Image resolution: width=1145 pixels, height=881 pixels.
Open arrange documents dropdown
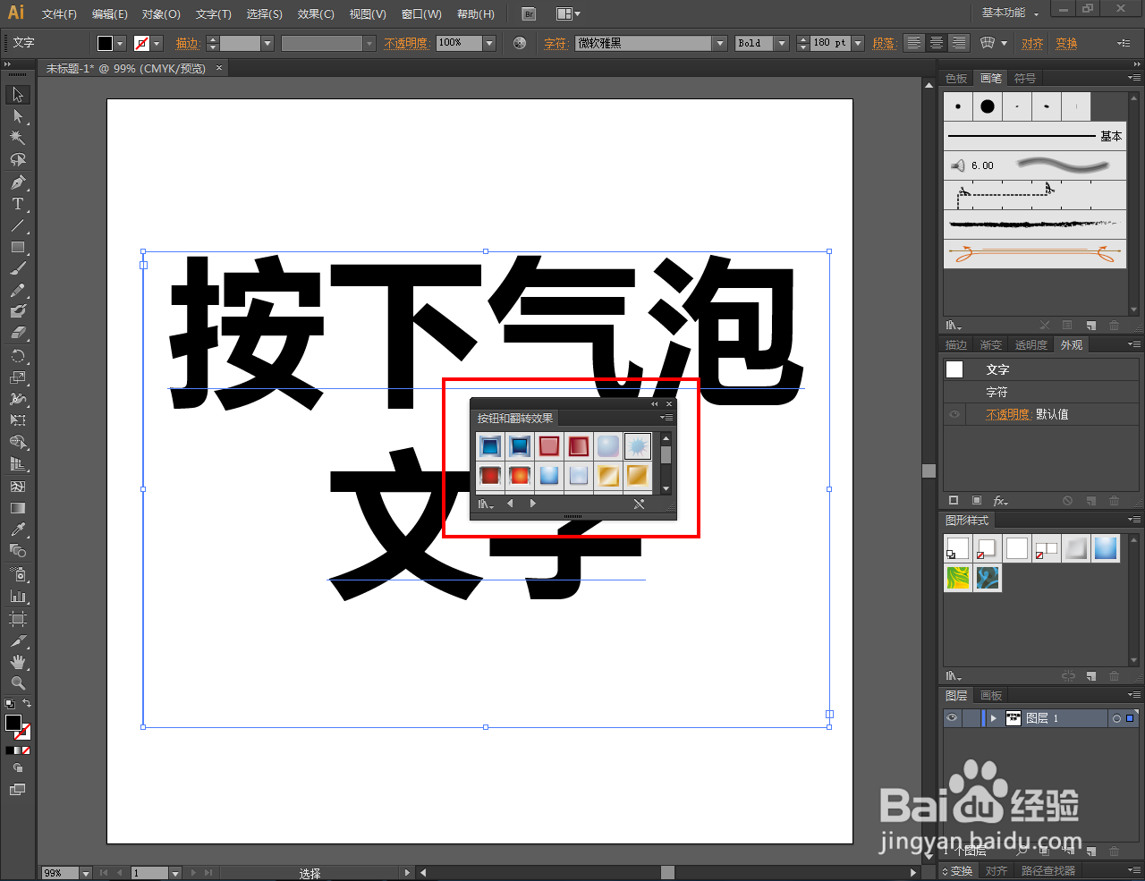(x=568, y=13)
